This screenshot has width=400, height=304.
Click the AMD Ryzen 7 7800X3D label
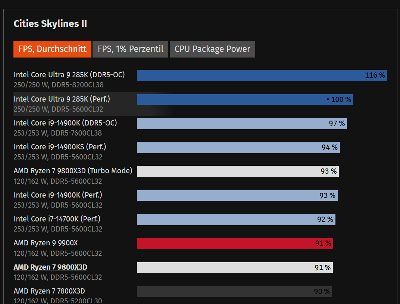49,291
